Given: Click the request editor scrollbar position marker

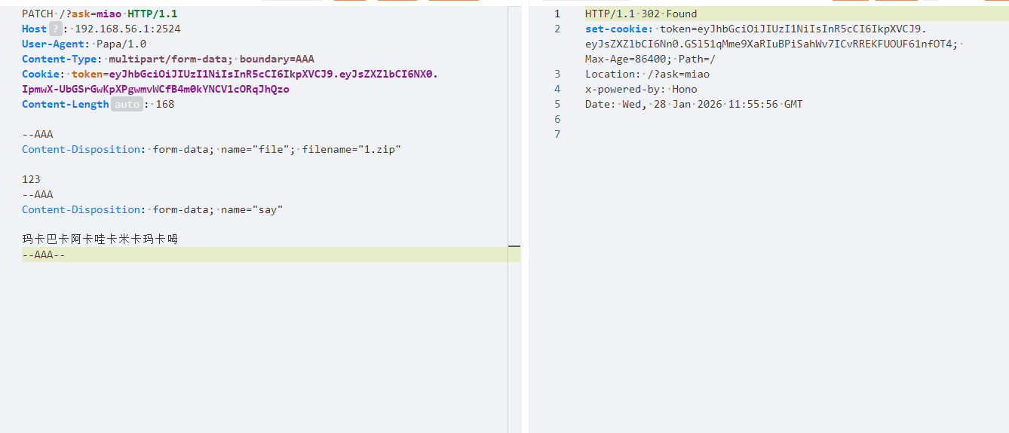Looking at the screenshot, I should pos(514,246).
